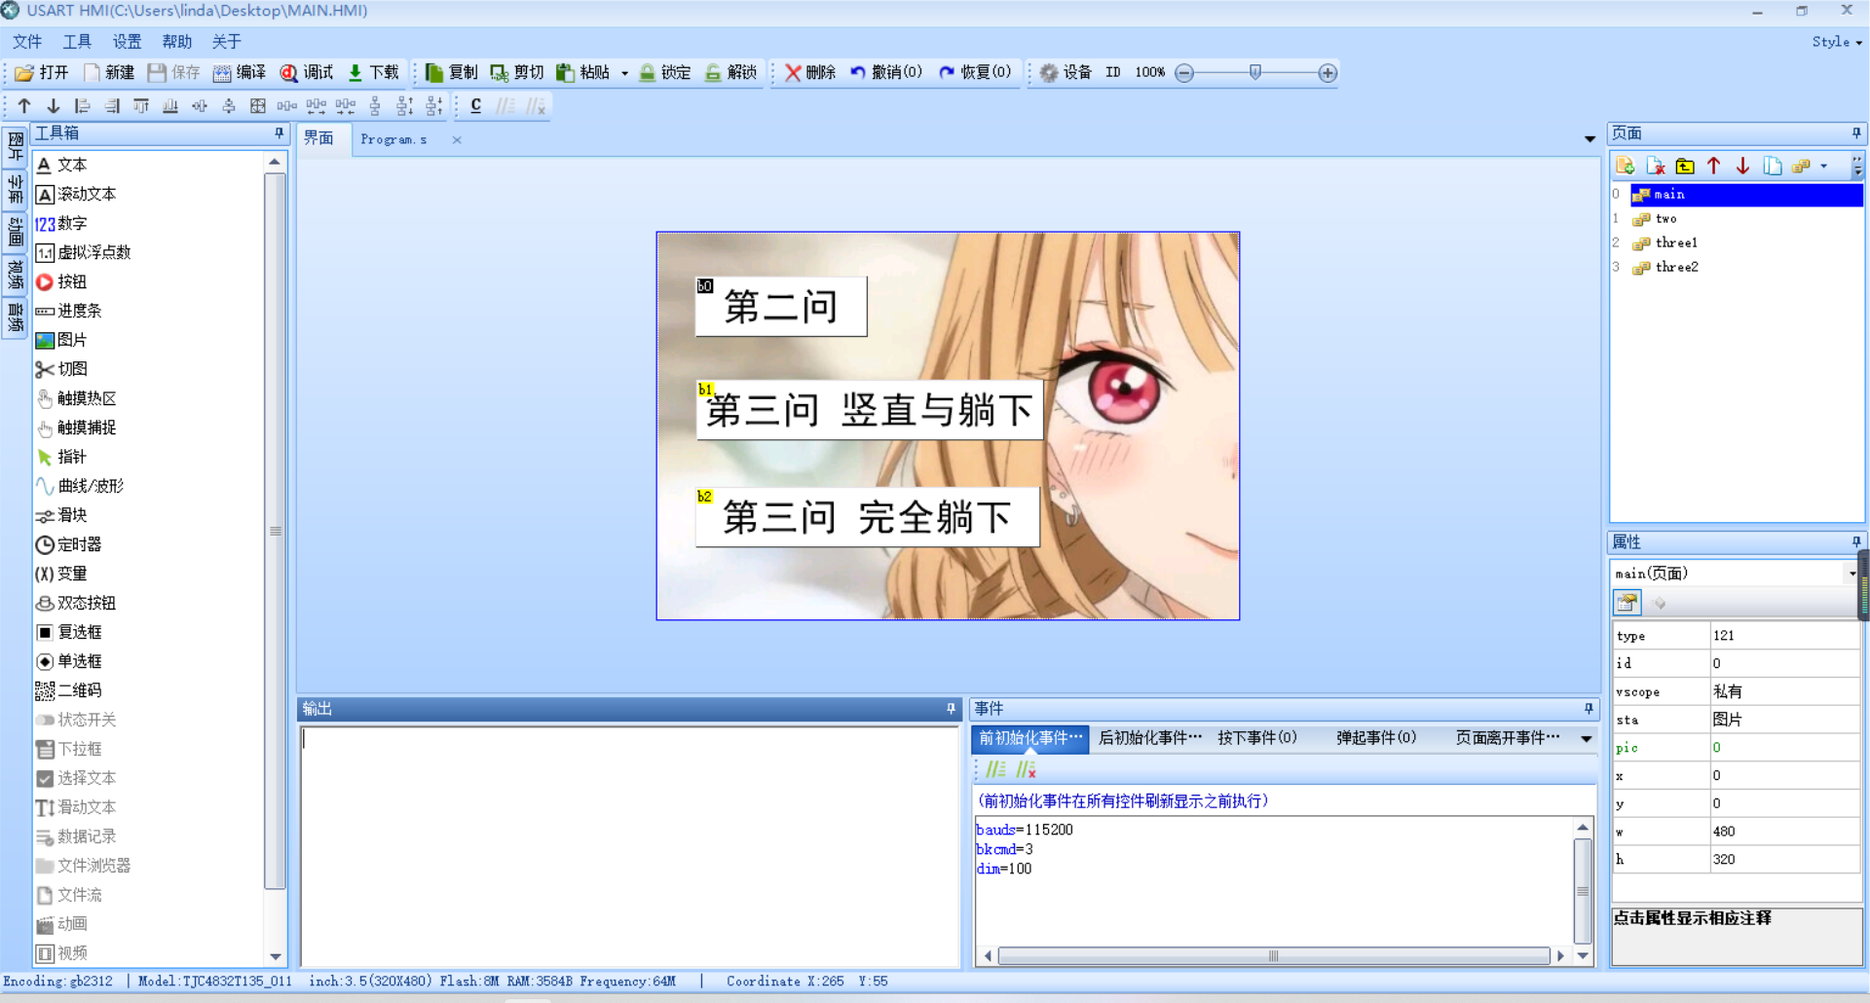
Task: Click the same-size icon in alignment toolbar
Action: point(258,106)
